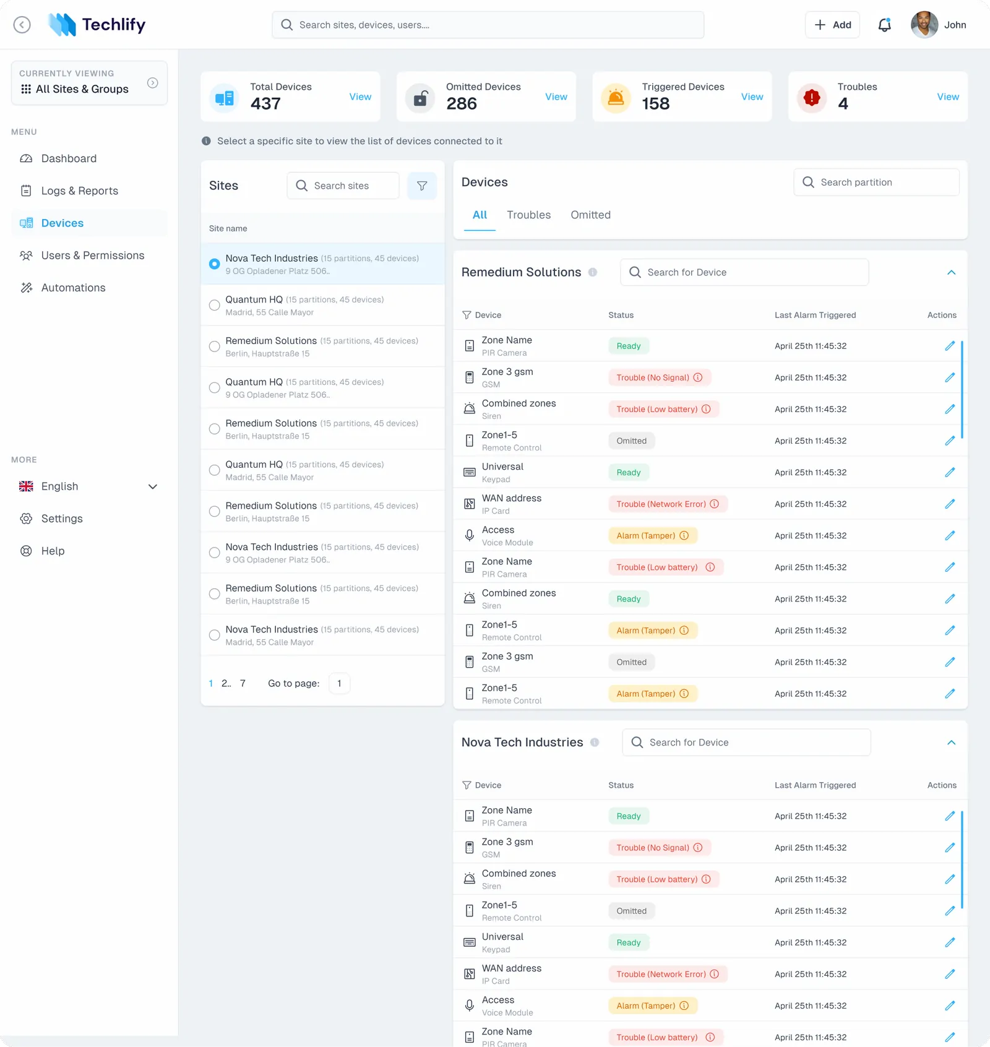
Task: Edit the WAN address IP Card device in Remedium Solutions
Action: (x=950, y=504)
